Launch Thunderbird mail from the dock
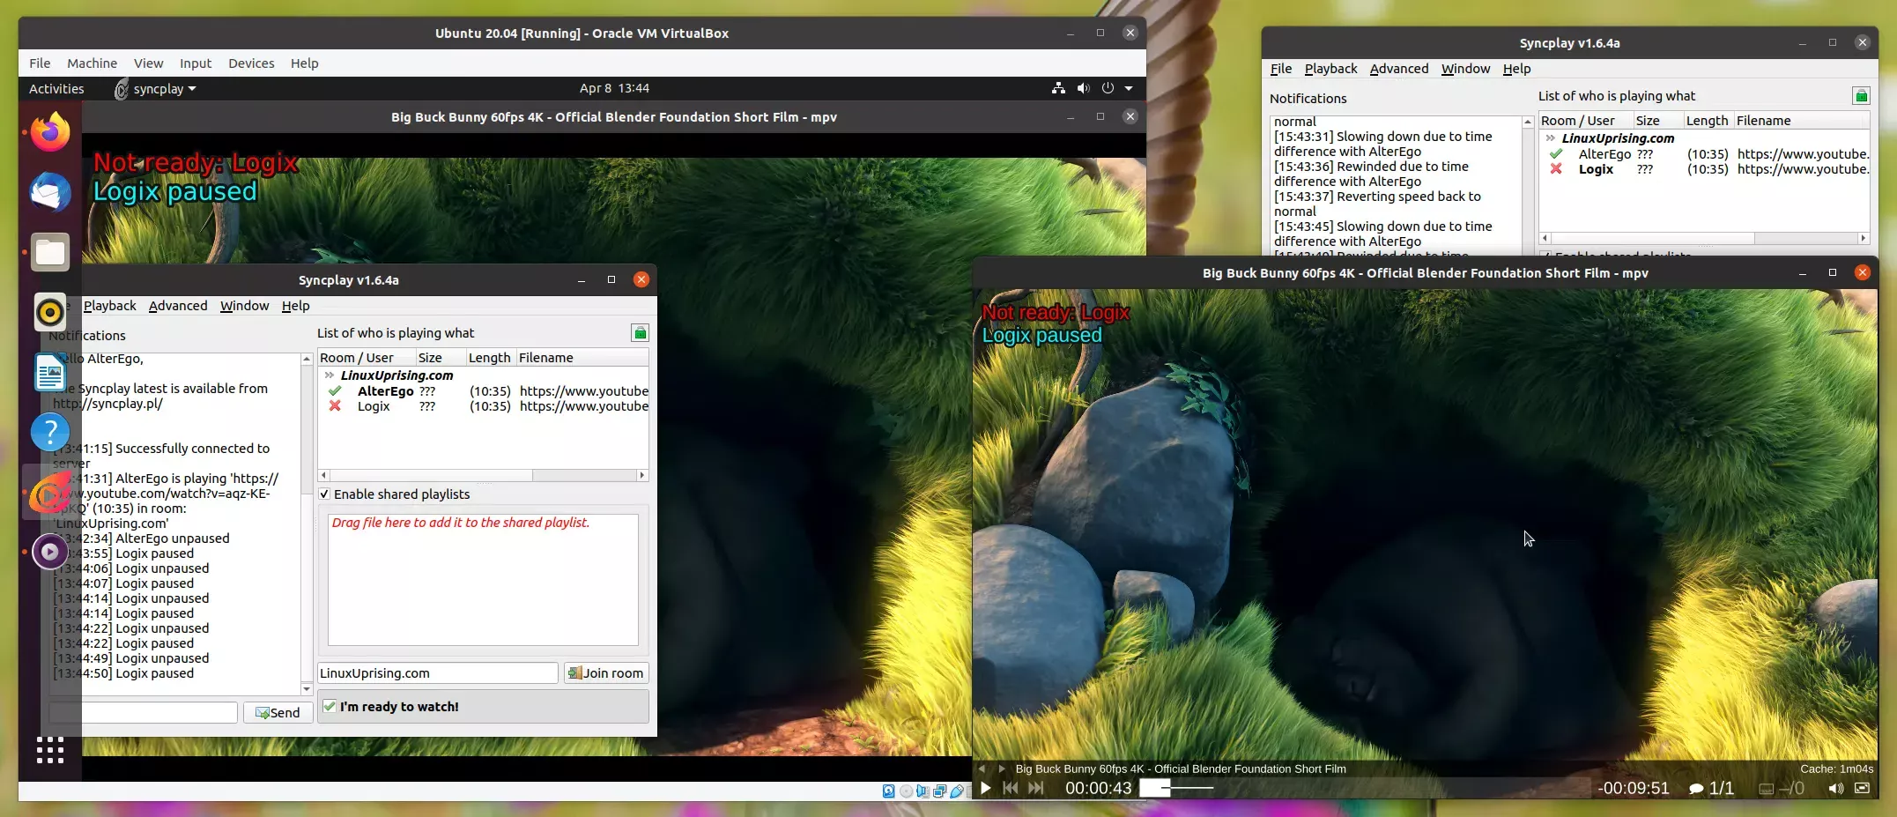The width and height of the screenshot is (1897, 817). pyautogui.click(x=50, y=192)
